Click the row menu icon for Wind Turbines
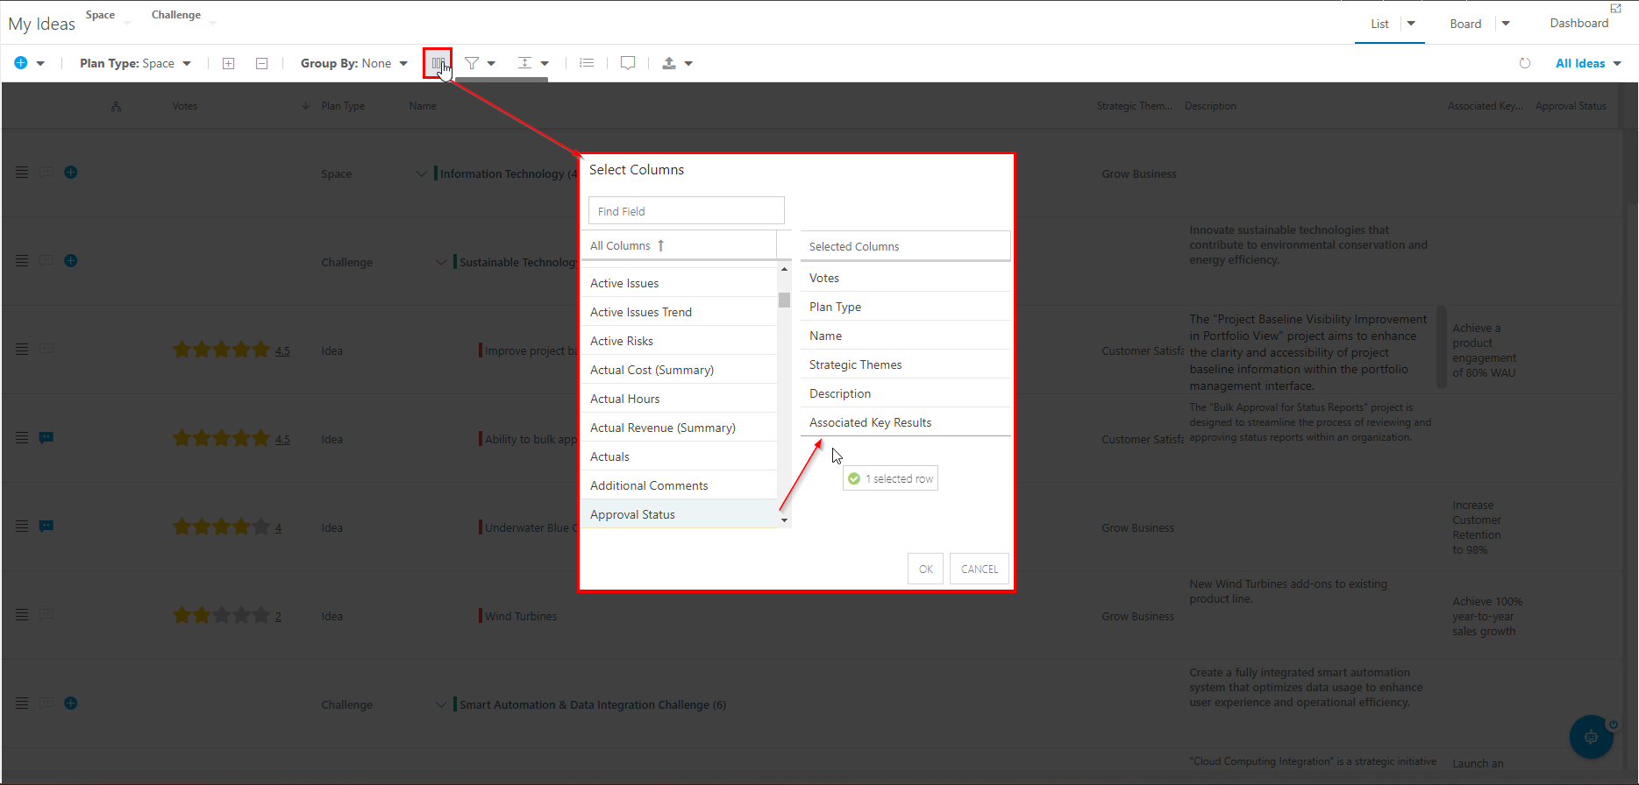 click(22, 615)
